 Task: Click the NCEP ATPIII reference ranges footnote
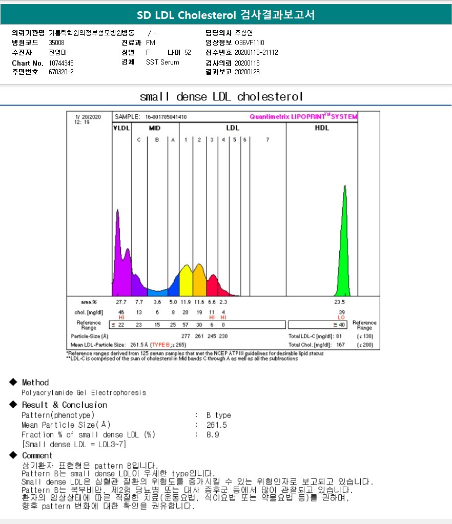click(x=195, y=353)
